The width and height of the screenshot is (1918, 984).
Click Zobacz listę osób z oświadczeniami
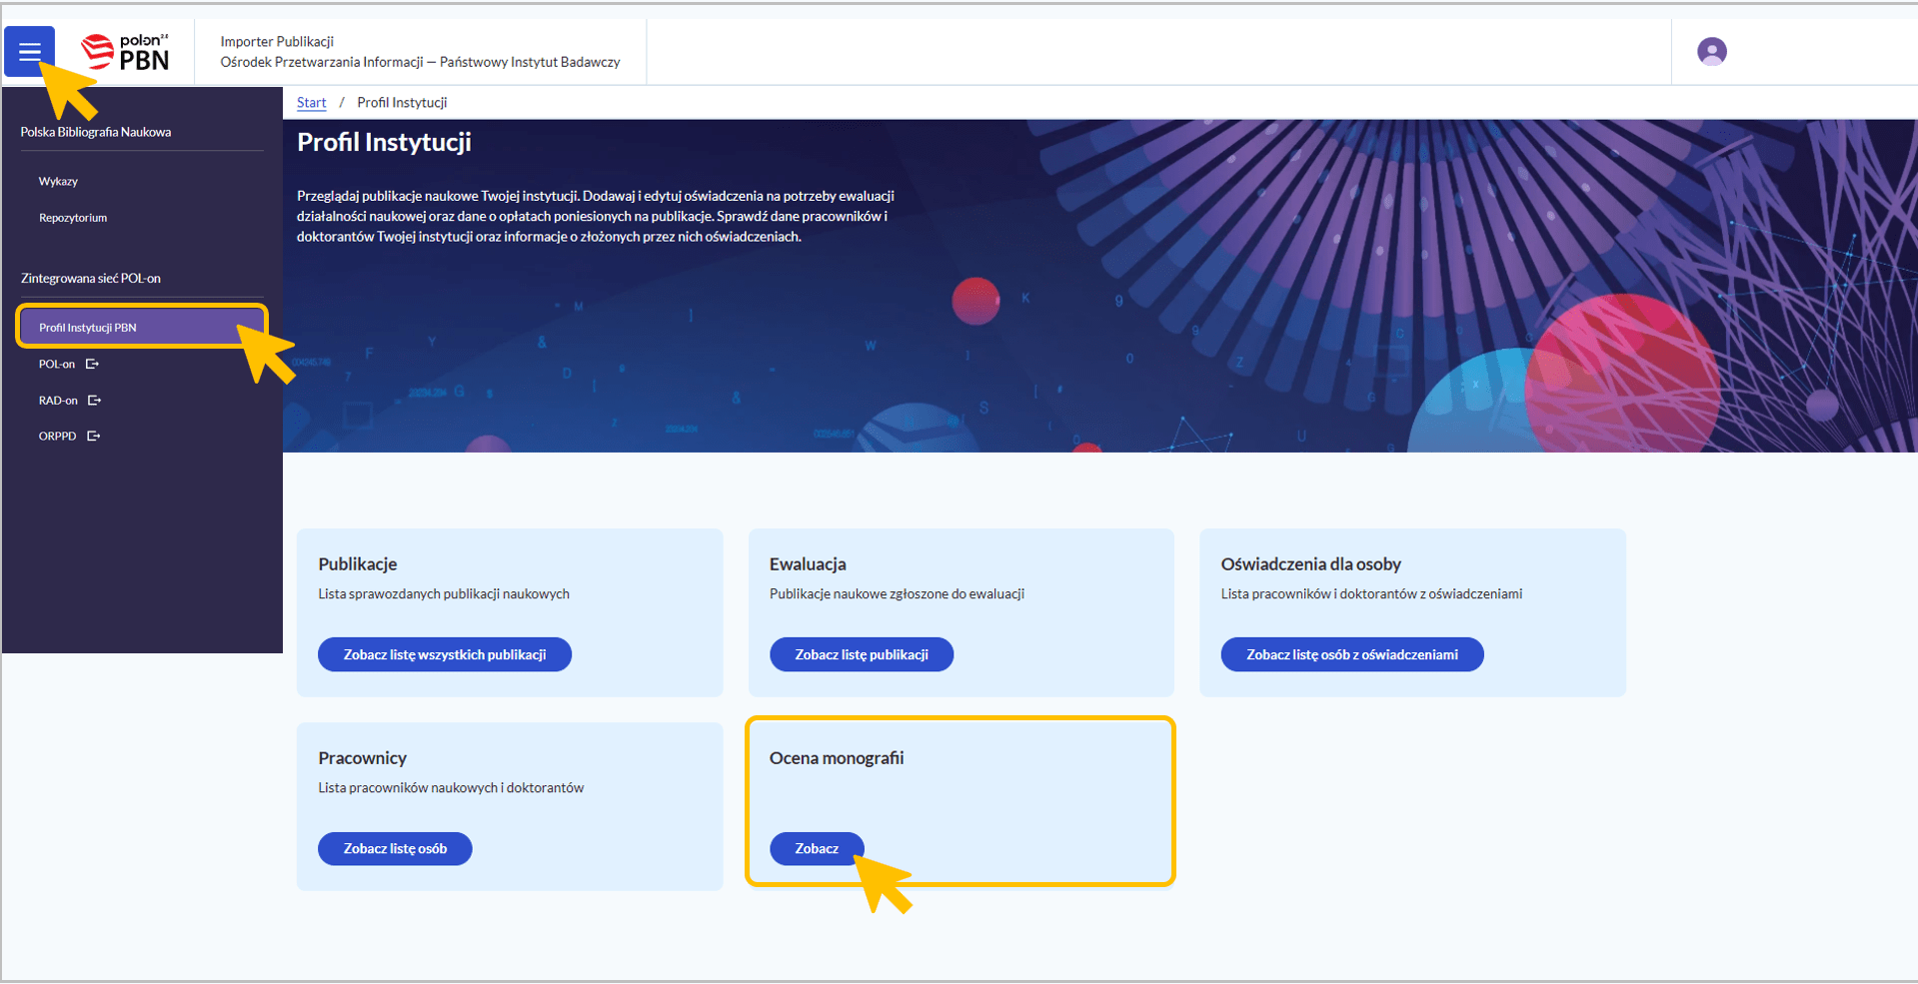click(1351, 655)
